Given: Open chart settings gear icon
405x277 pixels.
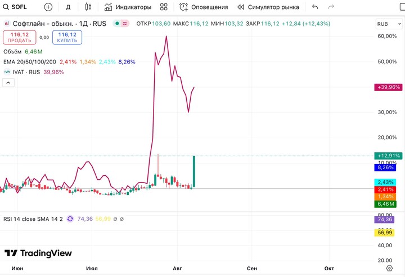Looking at the screenshot, I should 389,269.
